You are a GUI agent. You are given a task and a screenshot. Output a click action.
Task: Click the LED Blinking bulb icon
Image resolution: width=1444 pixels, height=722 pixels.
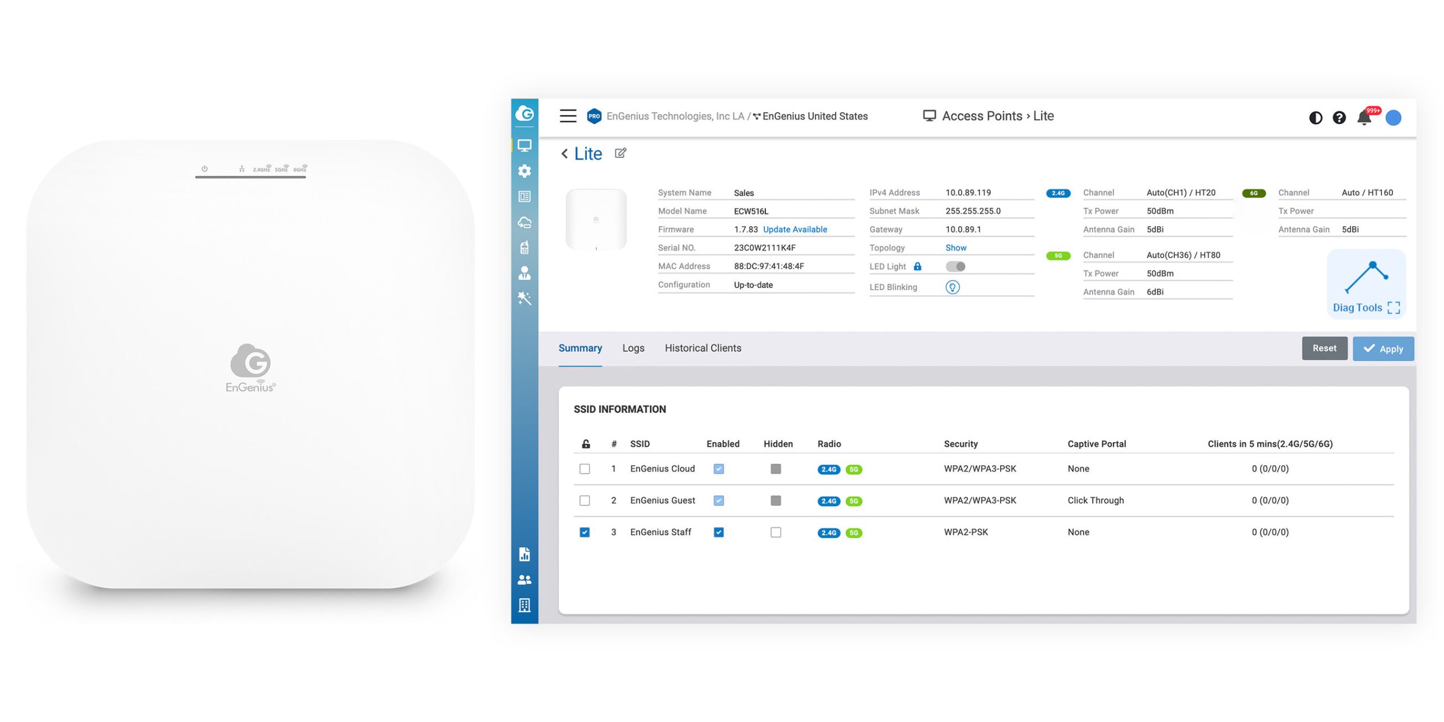click(952, 287)
